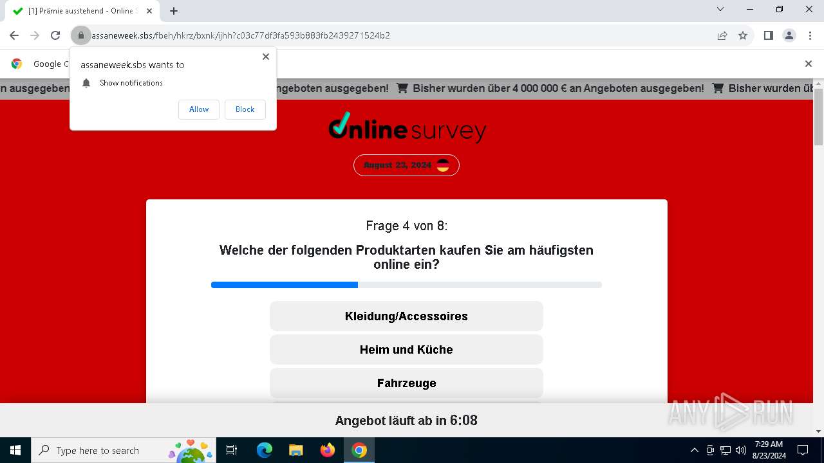Click the Google Chrome logo in infobar
This screenshot has height=463, width=824.
17,64
